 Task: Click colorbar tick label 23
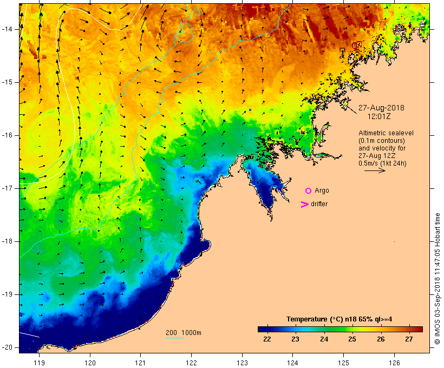tap(295, 339)
